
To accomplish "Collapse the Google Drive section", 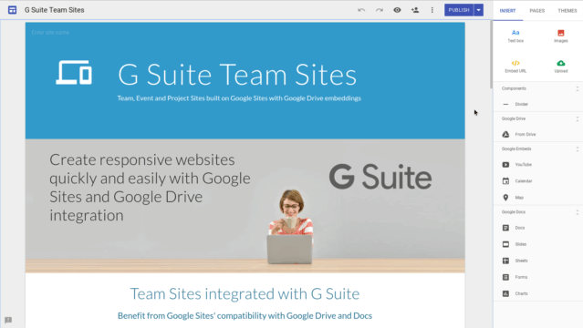I will (577, 118).
